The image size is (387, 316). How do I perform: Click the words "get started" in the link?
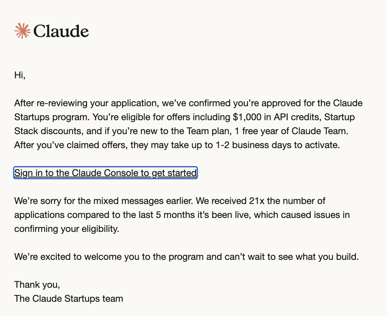(x=174, y=173)
